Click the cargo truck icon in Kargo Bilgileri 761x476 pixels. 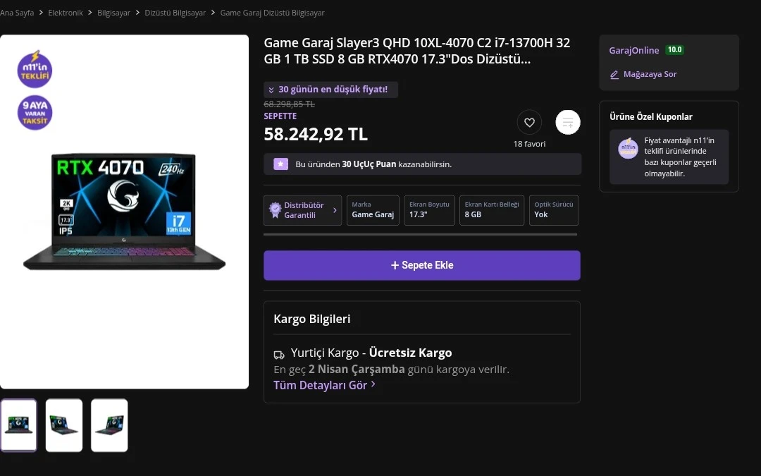279,355
